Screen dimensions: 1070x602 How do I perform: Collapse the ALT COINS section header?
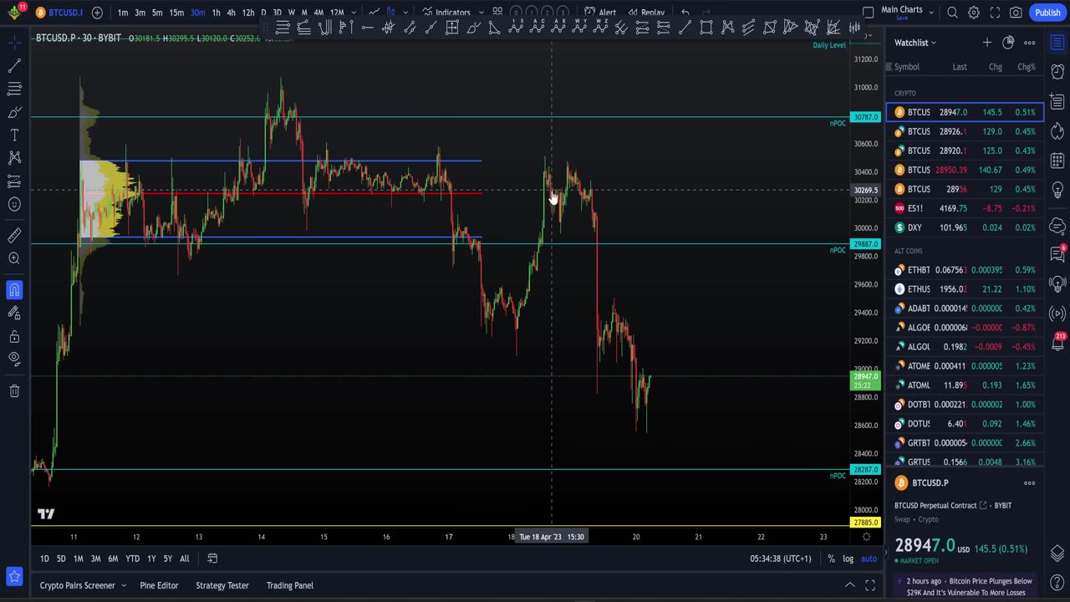coord(909,251)
